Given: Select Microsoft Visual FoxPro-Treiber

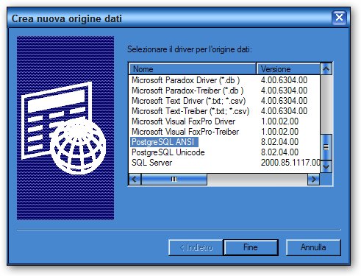Looking at the screenshot, I should pos(185,132).
